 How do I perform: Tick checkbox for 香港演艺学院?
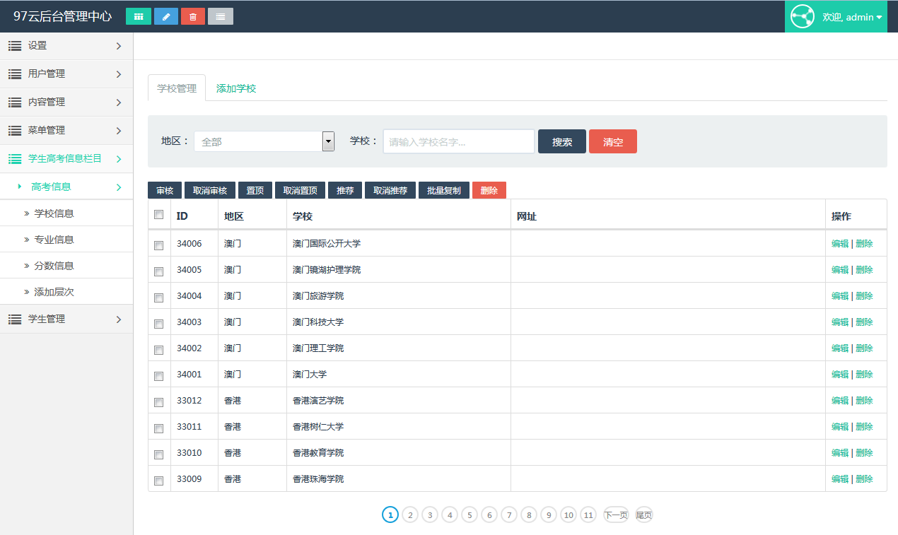(159, 402)
